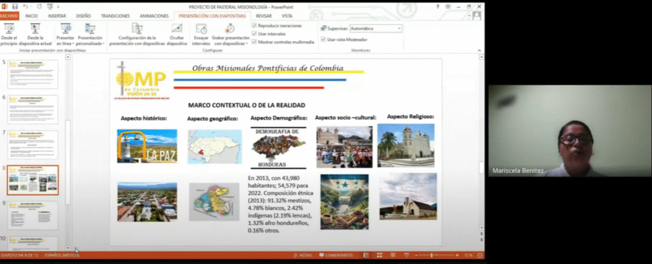Open Notas pane from status bar
Screen dimensions: 652x264
pos(302,255)
